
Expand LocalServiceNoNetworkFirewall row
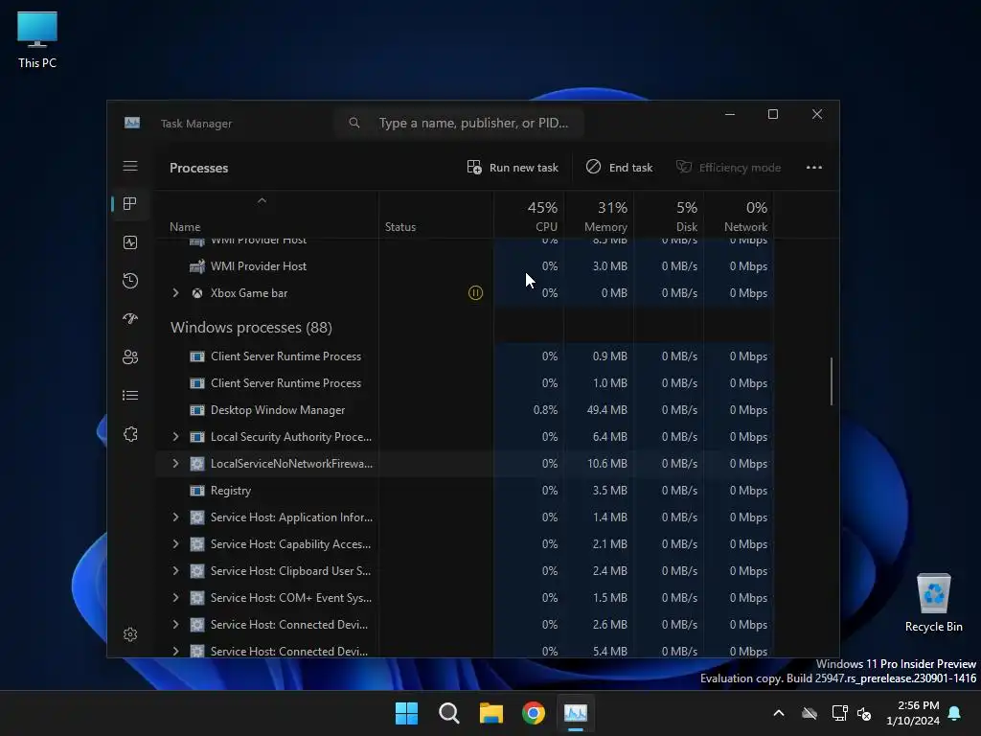pos(176,464)
